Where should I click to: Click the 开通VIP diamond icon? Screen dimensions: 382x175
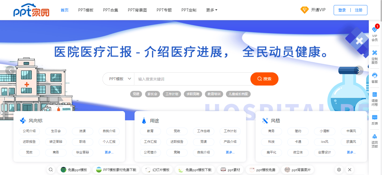[304, 10]
